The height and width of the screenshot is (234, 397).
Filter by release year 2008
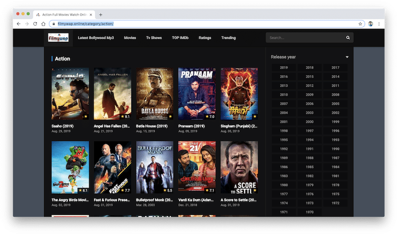tap(335, 95)
